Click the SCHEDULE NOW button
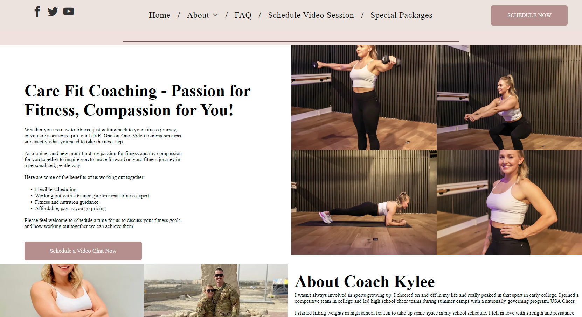The image size is (582, 317). pos(529,15)
